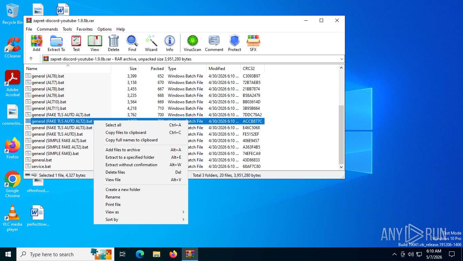The width and height of the screenshot is (463, 261).
Task: Click WinRAR taskbar button
Action: (x=190, y=254)
